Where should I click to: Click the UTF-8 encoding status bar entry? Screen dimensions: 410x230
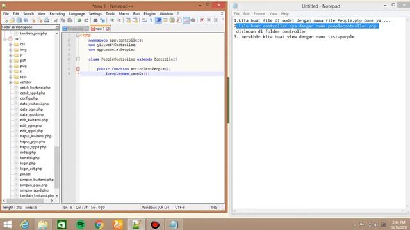[x=180, y=207]
